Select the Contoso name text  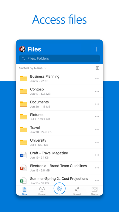point(37,89)
